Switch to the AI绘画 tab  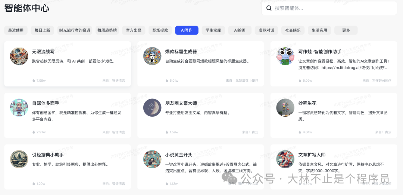click(240, 30)
